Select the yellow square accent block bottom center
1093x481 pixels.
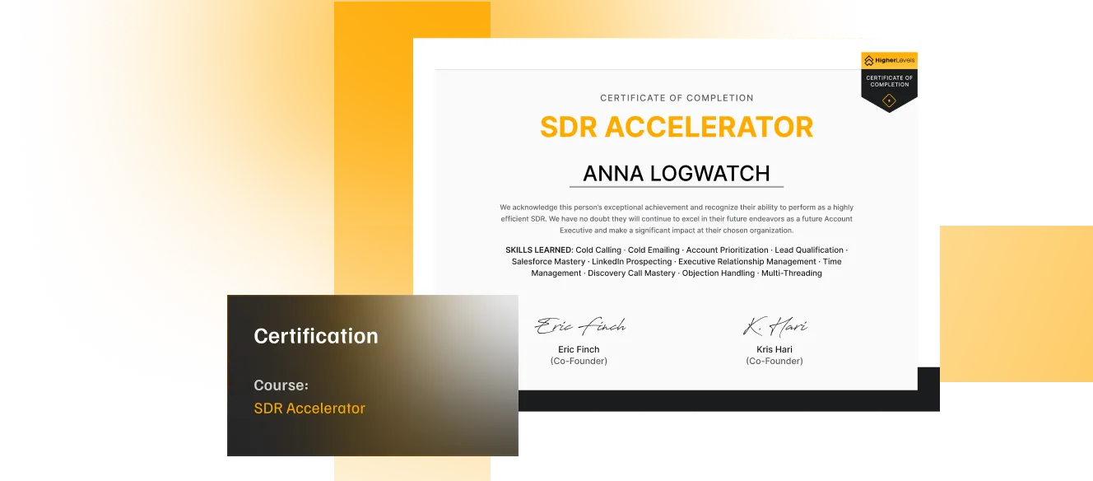tap(410, 471)
